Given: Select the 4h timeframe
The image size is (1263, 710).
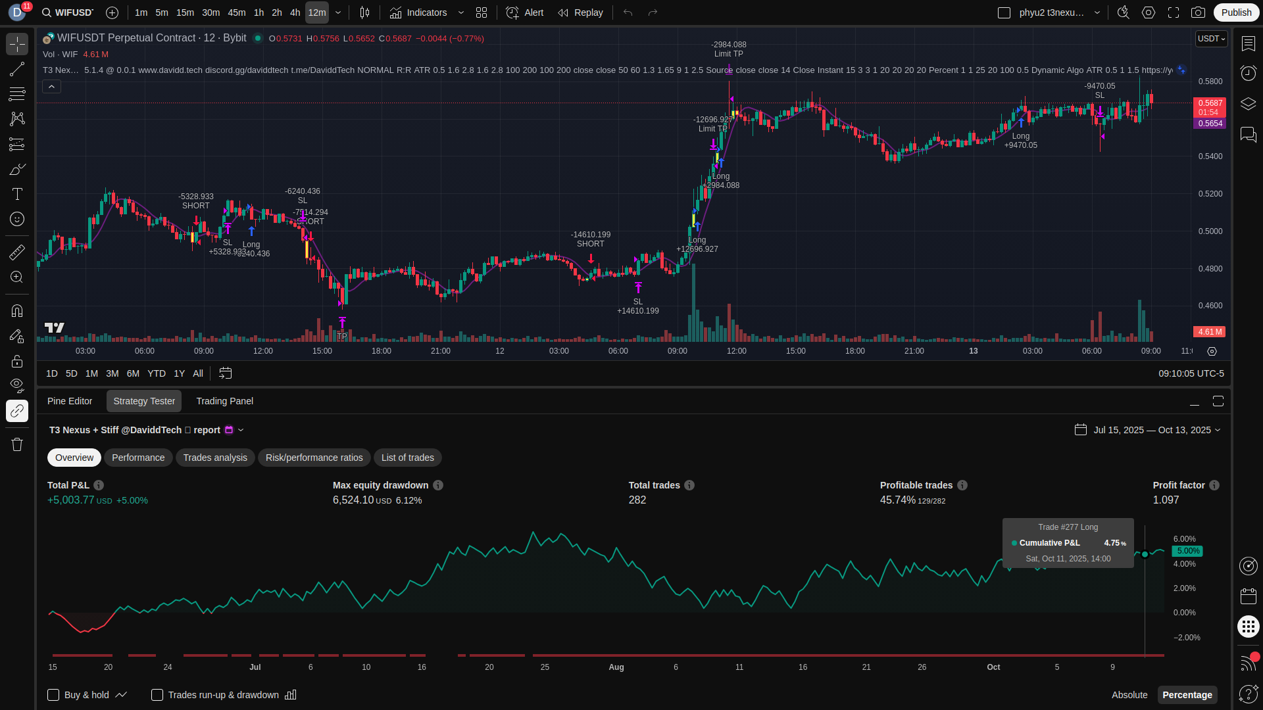Looking at the screenshot, I should (295, 12).
